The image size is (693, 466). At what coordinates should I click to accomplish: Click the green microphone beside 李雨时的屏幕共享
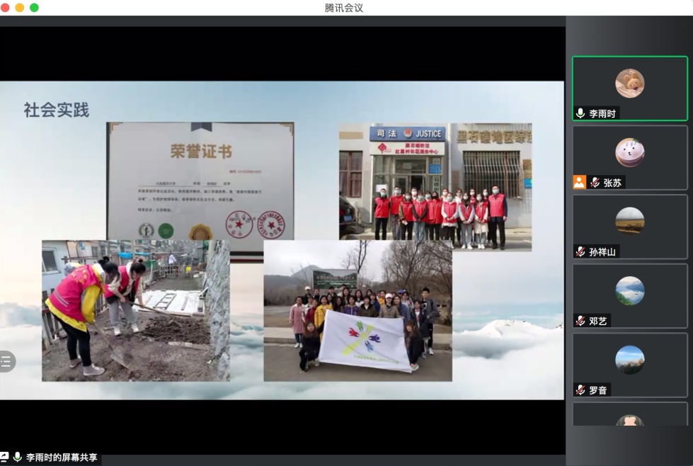(x=18, y=458)
